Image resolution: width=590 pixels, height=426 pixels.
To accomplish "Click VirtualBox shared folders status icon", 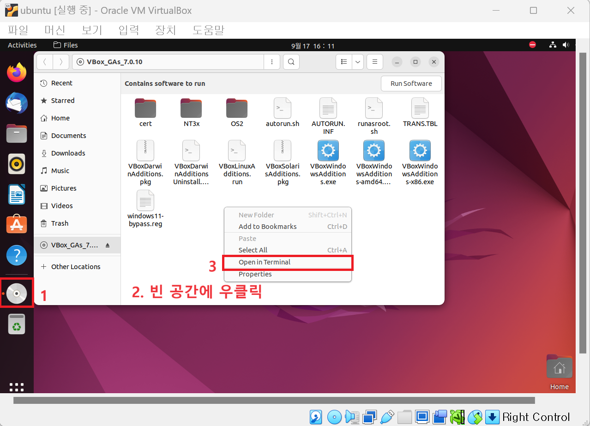I will point(404,417).
